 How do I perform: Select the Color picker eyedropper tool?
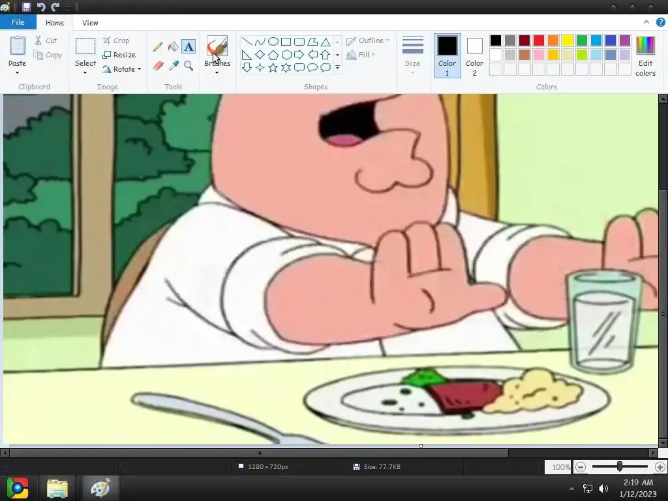174,66
